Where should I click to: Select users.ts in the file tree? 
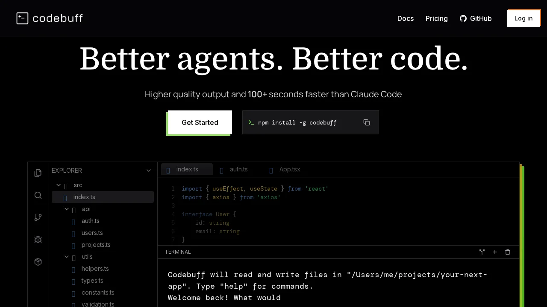(x=92, y=233)
